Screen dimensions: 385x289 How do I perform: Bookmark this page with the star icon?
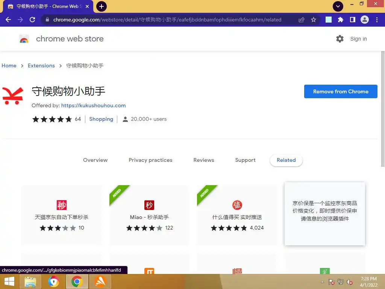[x=314, y=20]
